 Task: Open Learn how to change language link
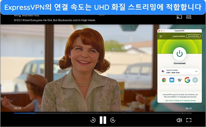click(180, 101)
